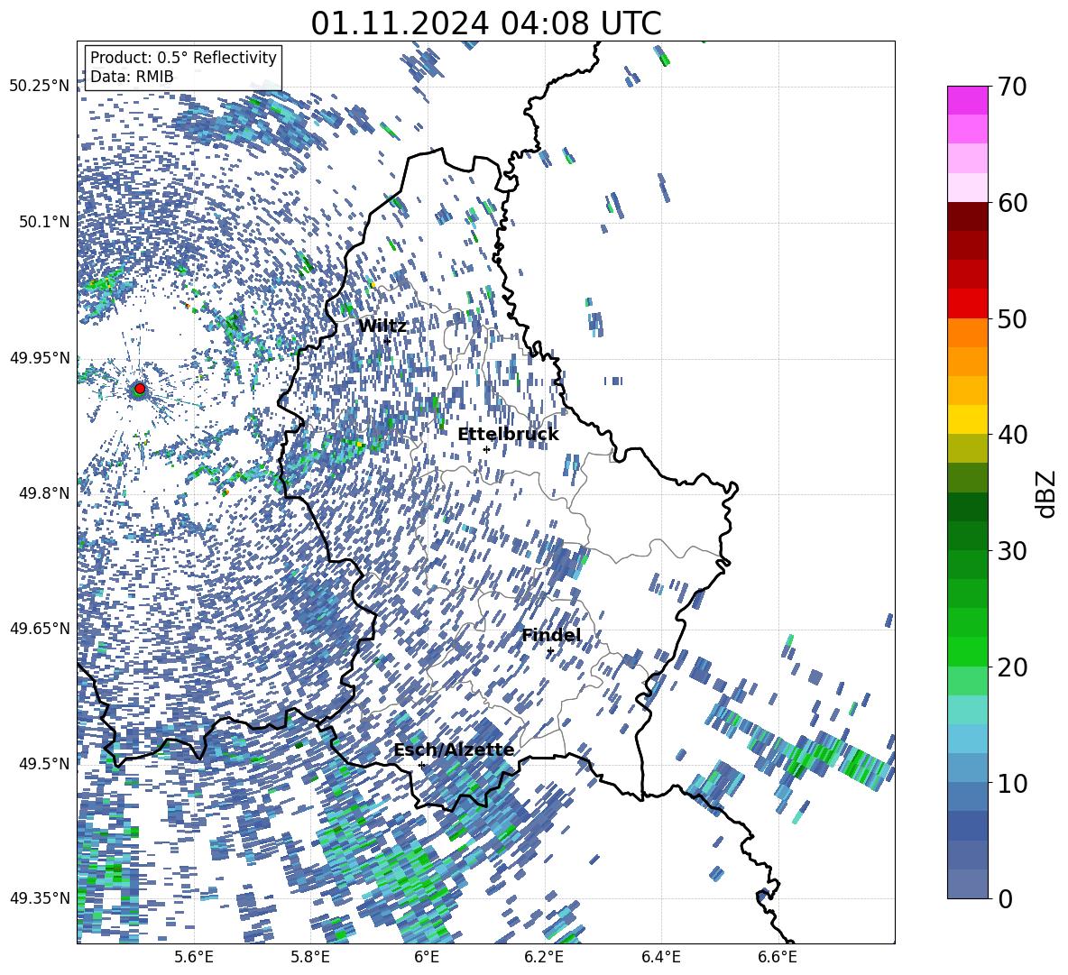Click the colorbar 20 tick label

pos(1012,667)
